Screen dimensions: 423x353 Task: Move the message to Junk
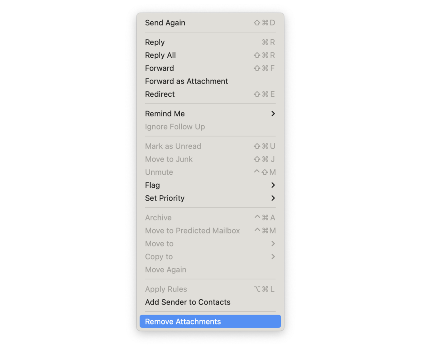pos(169,159)
